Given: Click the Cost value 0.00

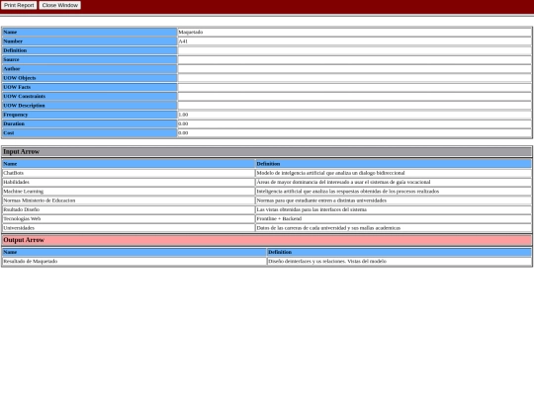Looking at the screenshot, I should click(x=183, y=133).
